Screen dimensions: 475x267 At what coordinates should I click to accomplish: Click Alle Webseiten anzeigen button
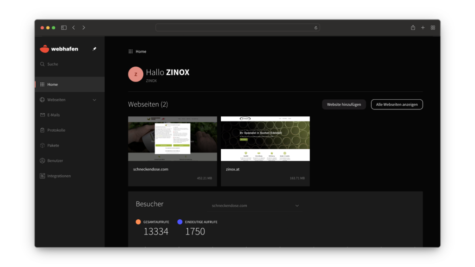pos(397,104)
